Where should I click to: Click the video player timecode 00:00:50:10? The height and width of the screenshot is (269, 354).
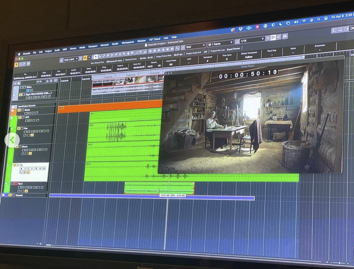(248, 74)
